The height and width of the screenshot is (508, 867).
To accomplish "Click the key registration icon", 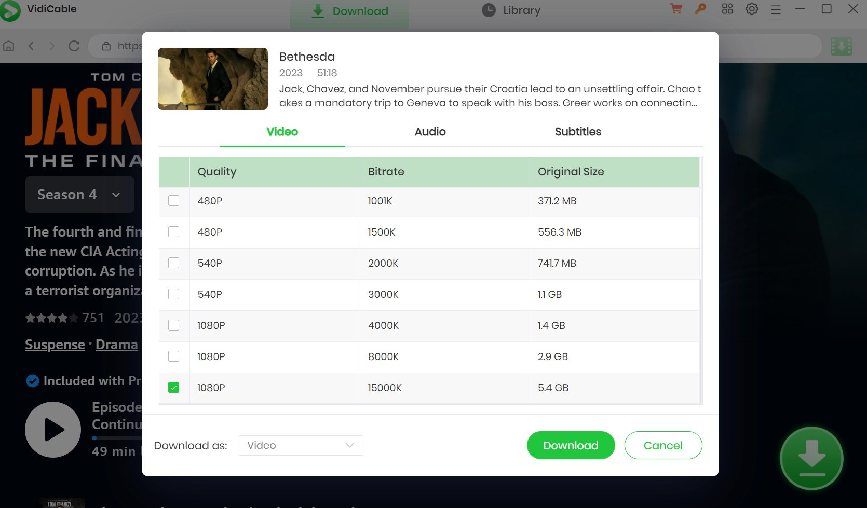I will click(x=701, y=9).
